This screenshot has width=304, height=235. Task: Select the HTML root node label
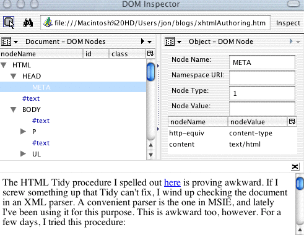tap(22, 65)
